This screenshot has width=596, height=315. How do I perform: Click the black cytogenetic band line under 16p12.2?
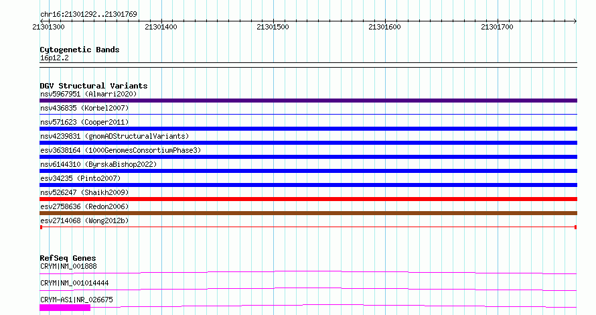(x=308, y=65)
